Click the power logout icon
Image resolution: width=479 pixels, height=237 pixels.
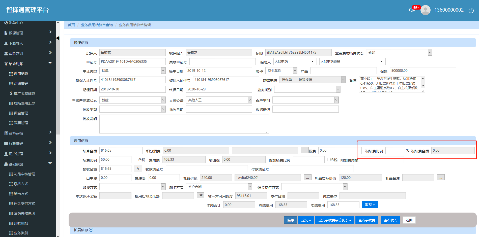pyautogui.click(x=471, y=10)
